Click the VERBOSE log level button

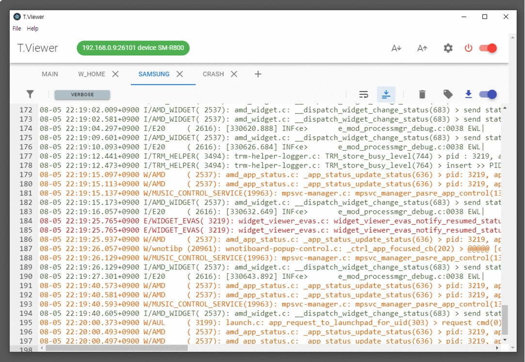point(82,94)
